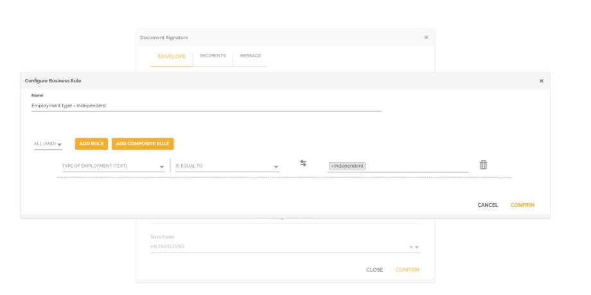Screen dimensions: 591x295
Task: Switch to the Recipients tab
Action: pos(213,56)
